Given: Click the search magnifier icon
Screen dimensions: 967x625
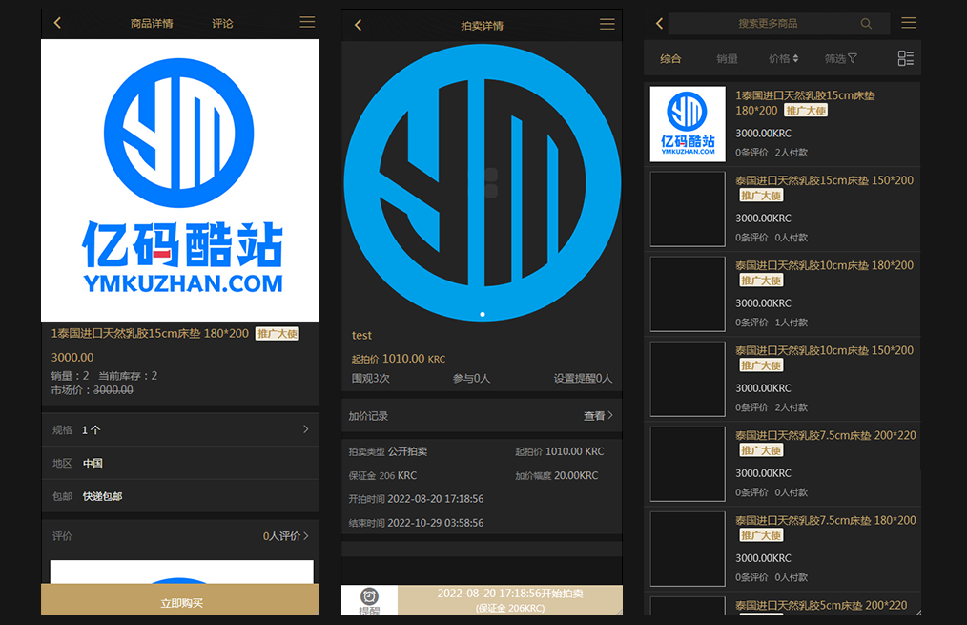Looking at the screenshot, I should click(866, 24).
